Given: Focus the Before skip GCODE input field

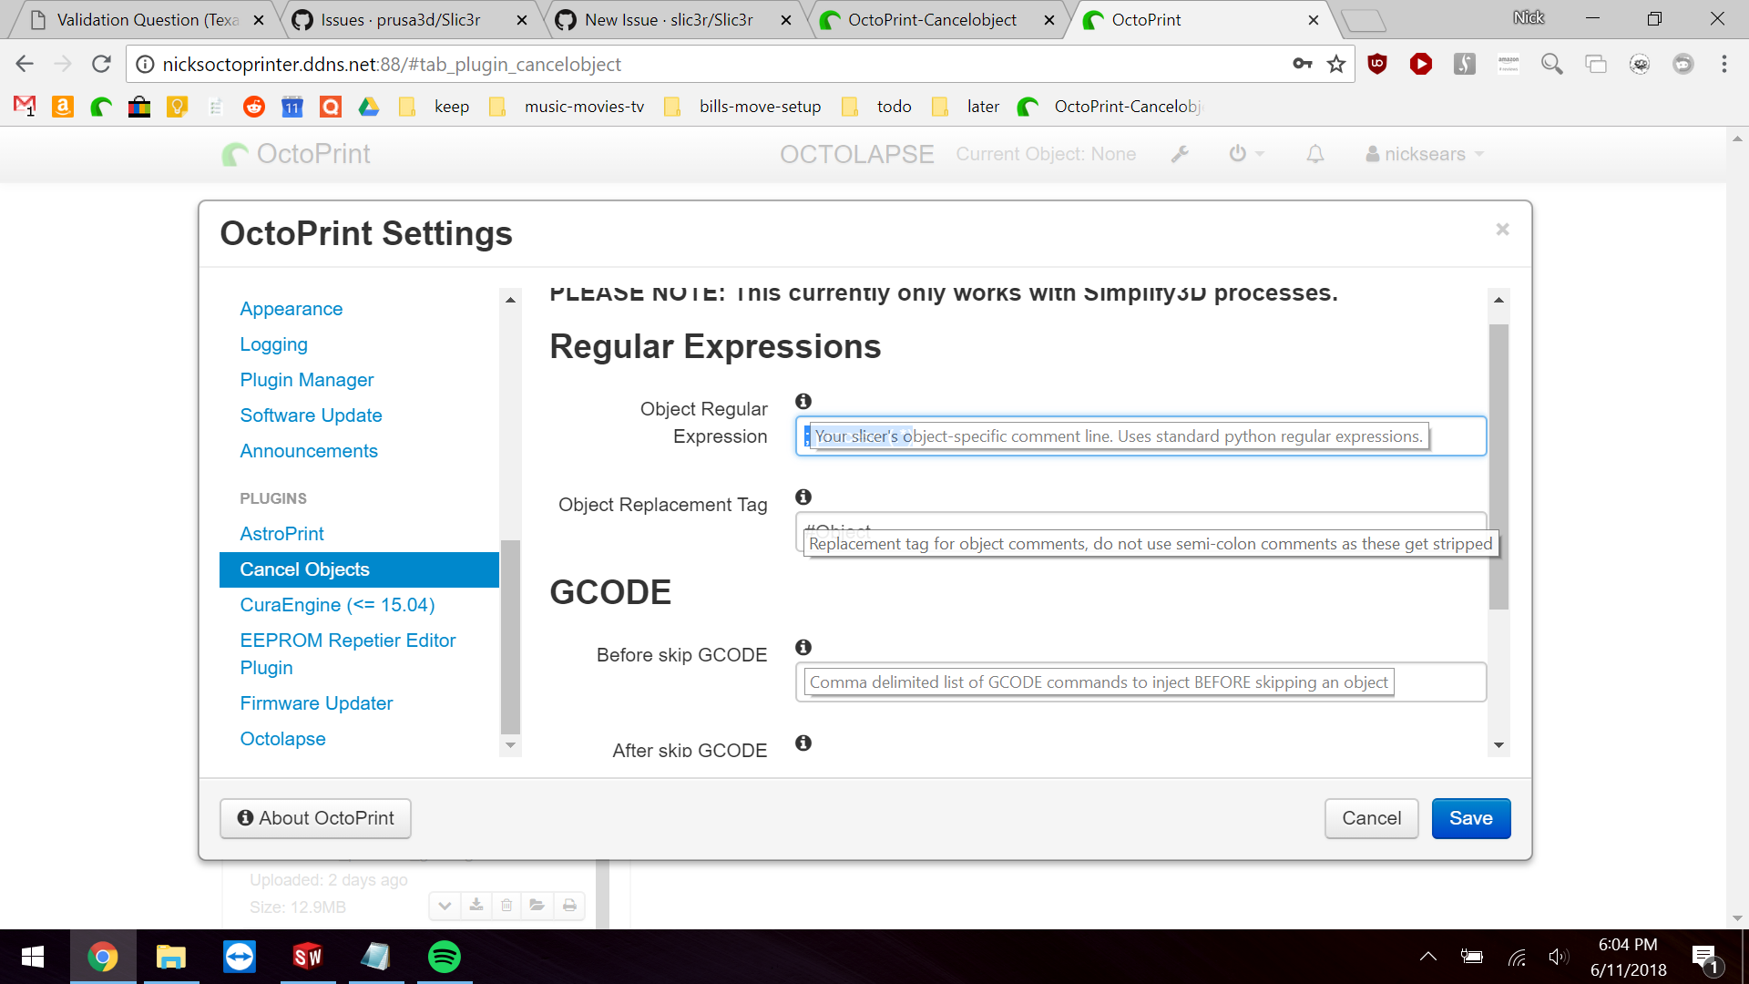Looking at the screenshot, I should click(x=1439, y=682).
